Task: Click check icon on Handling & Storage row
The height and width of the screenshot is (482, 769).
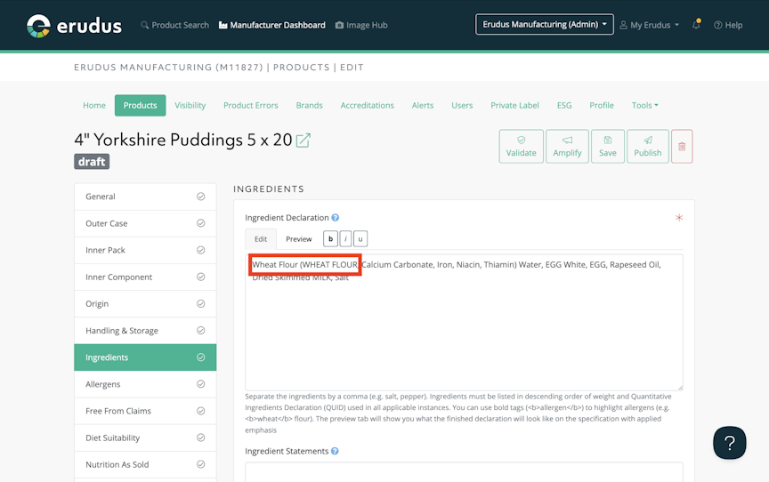Action: click(x=201, y=331)
